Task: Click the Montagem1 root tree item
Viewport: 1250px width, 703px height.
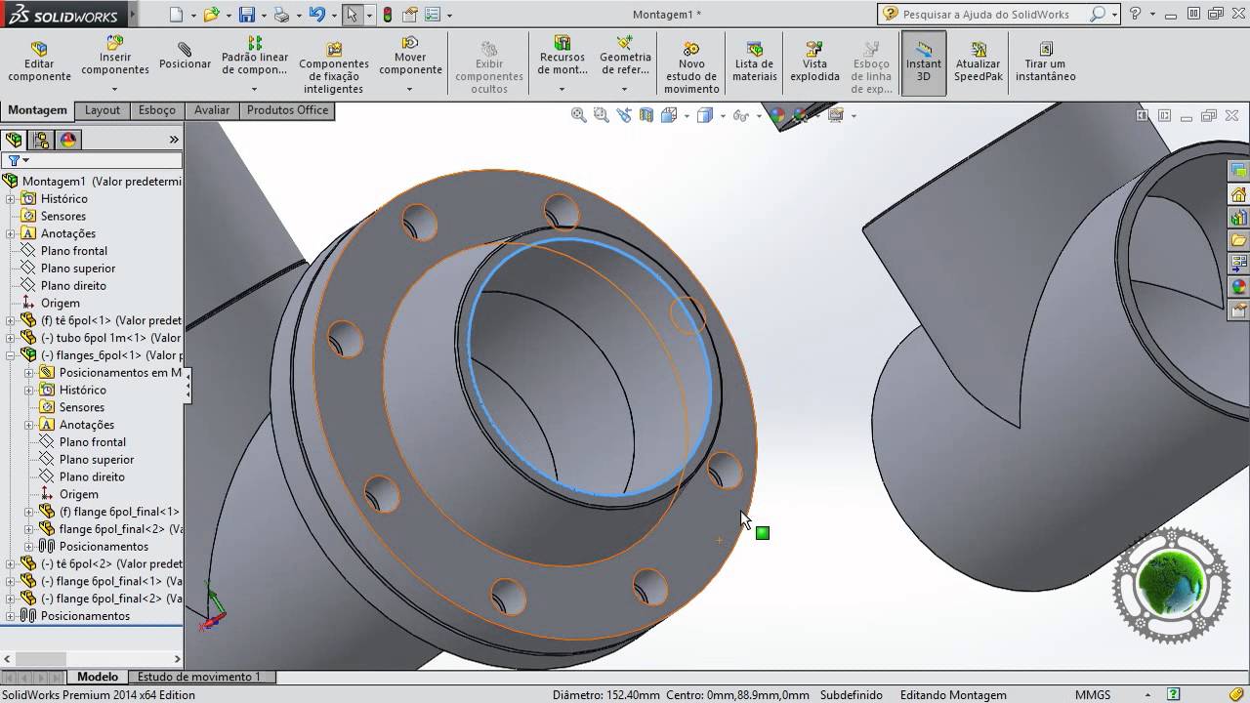Action: (93, 182)
